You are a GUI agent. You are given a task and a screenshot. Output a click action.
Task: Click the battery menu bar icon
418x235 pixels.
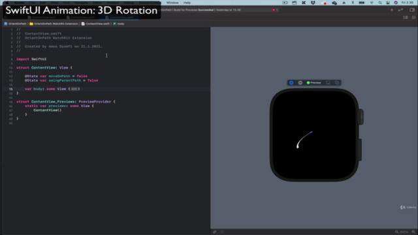point(362,3)
